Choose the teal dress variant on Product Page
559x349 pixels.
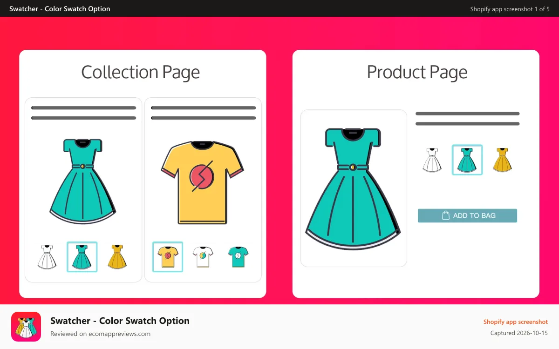(x=467, y=160)
